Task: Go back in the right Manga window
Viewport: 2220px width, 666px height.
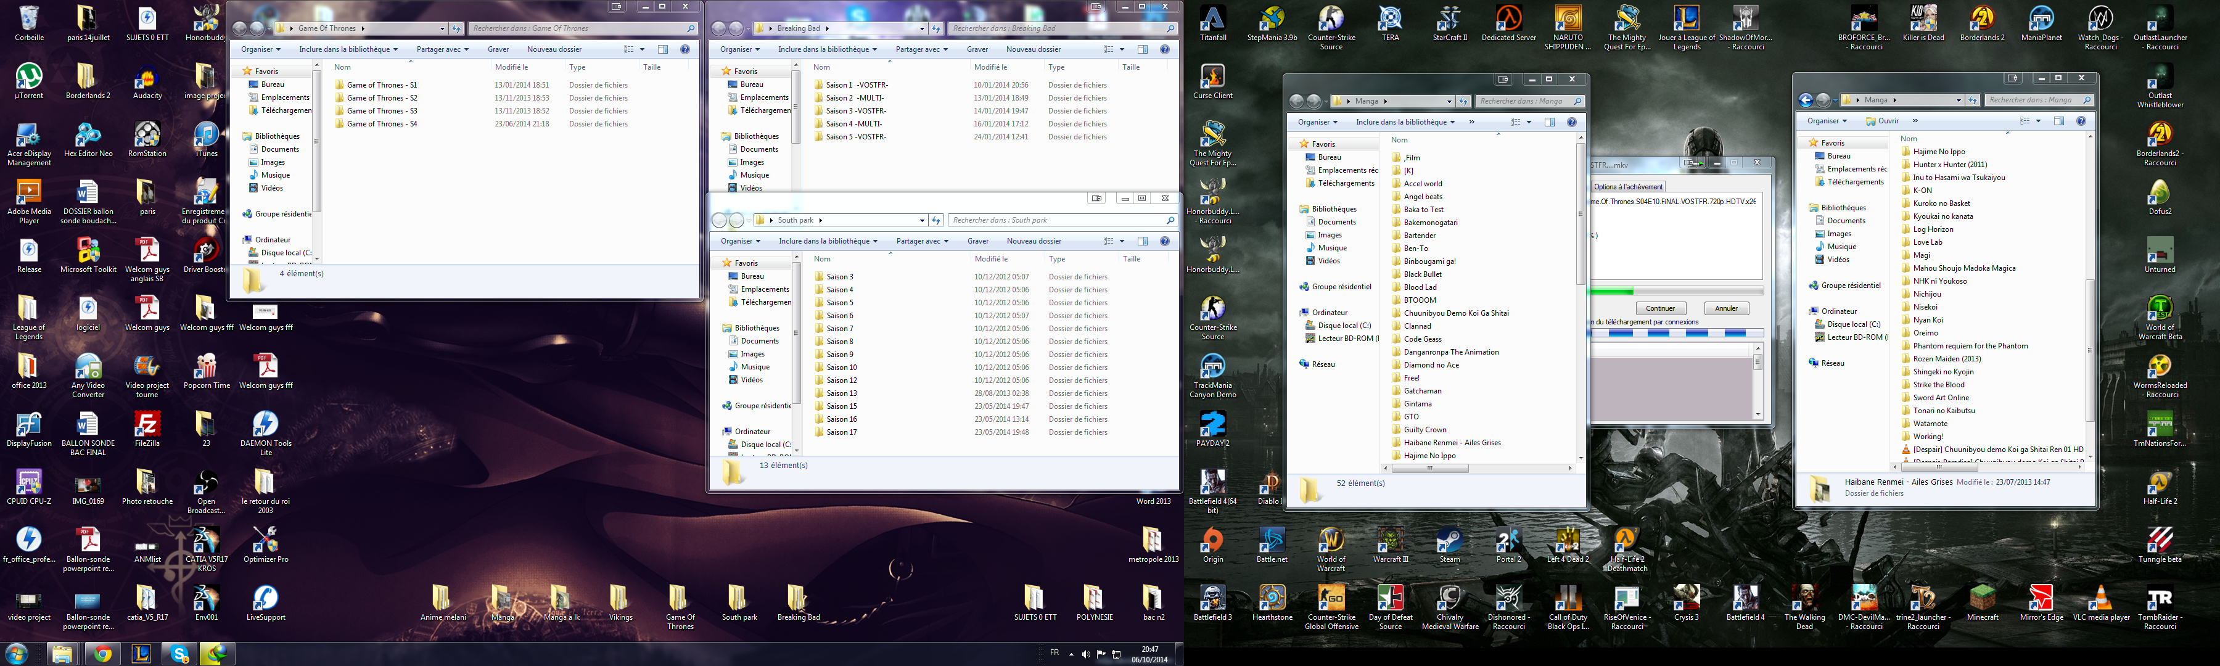Action: (1806, 100)
